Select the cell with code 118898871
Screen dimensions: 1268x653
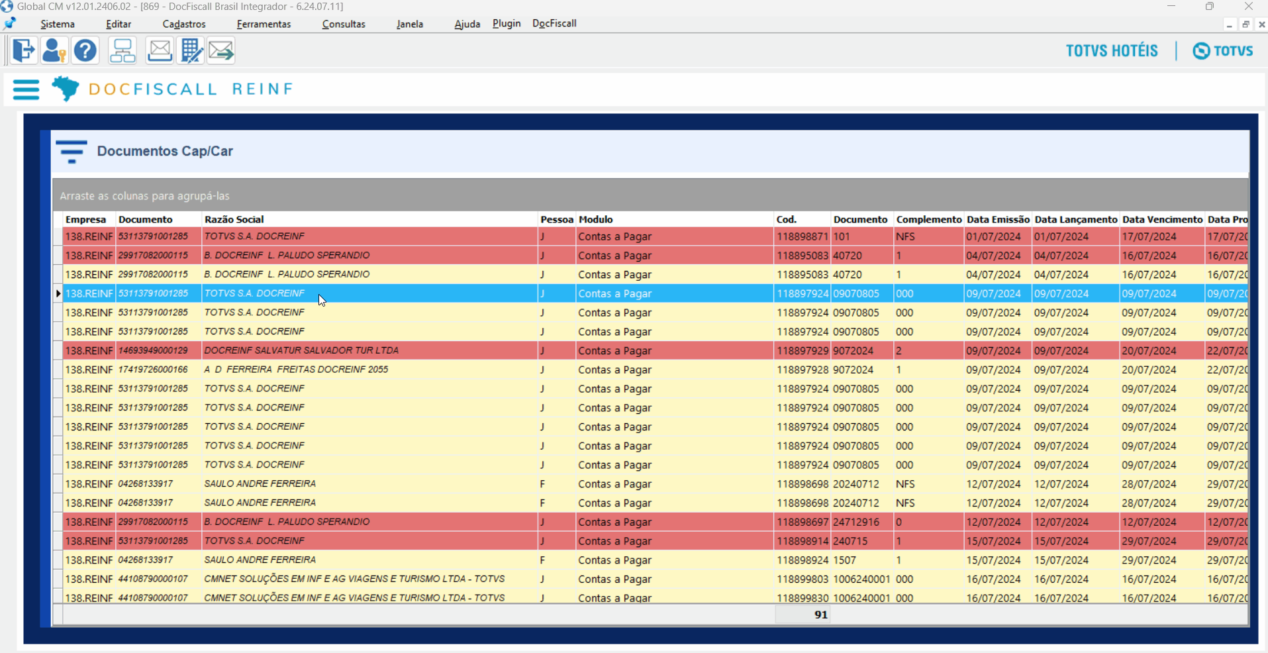[803, 236]
